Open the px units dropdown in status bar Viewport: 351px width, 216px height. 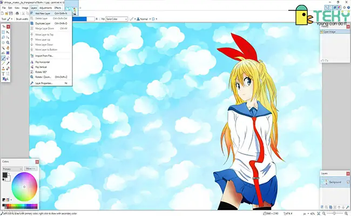(x=306, y=213)
